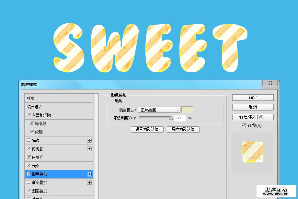Click the 不透明度 percentage input field
Viewport: 298px width, 199px height.
[180, 118]
